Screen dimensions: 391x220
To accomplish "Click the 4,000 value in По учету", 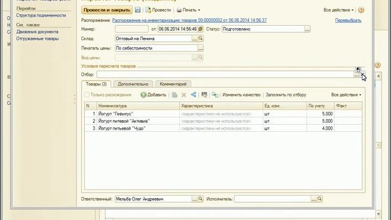I will 327,128.
